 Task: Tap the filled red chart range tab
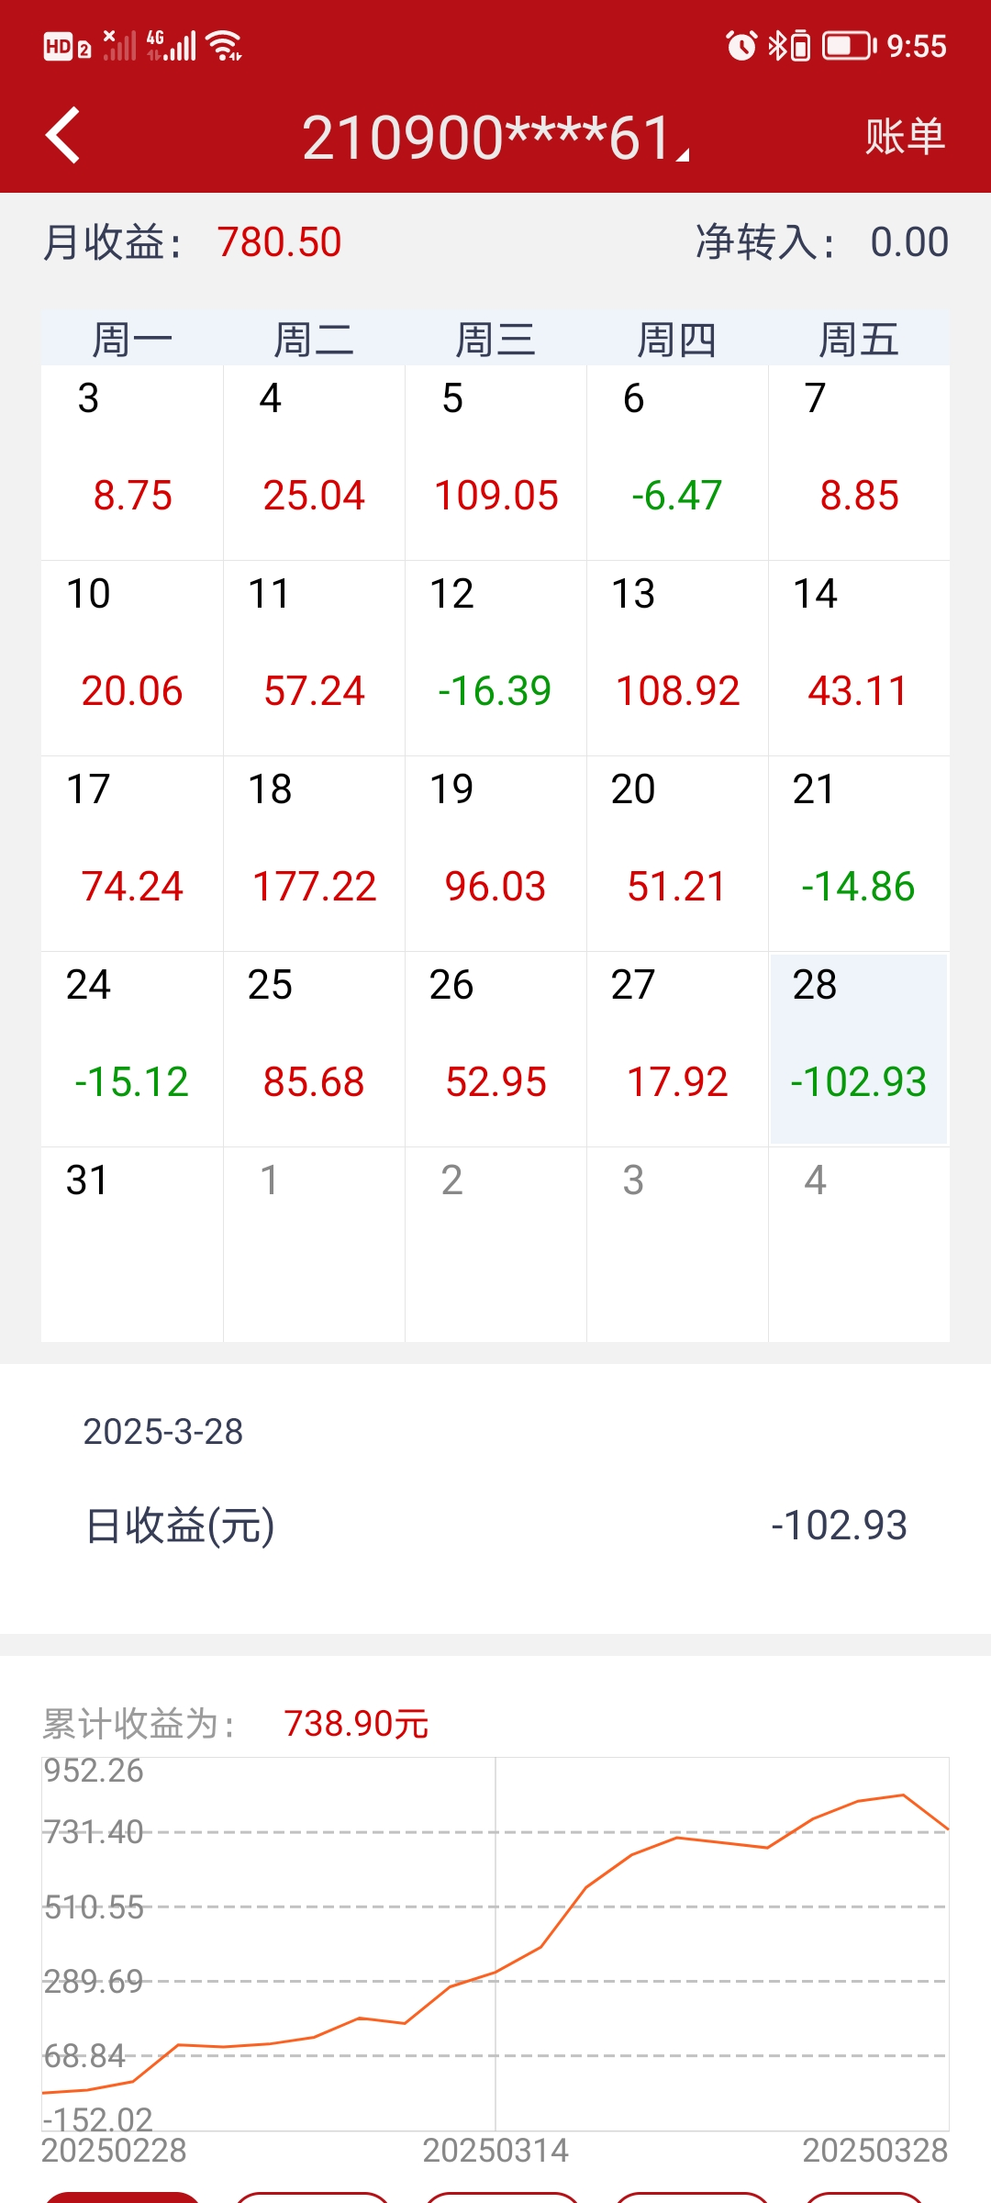pos(122,2196)
